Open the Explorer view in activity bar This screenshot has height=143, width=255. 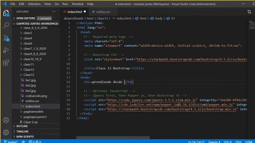6,13
